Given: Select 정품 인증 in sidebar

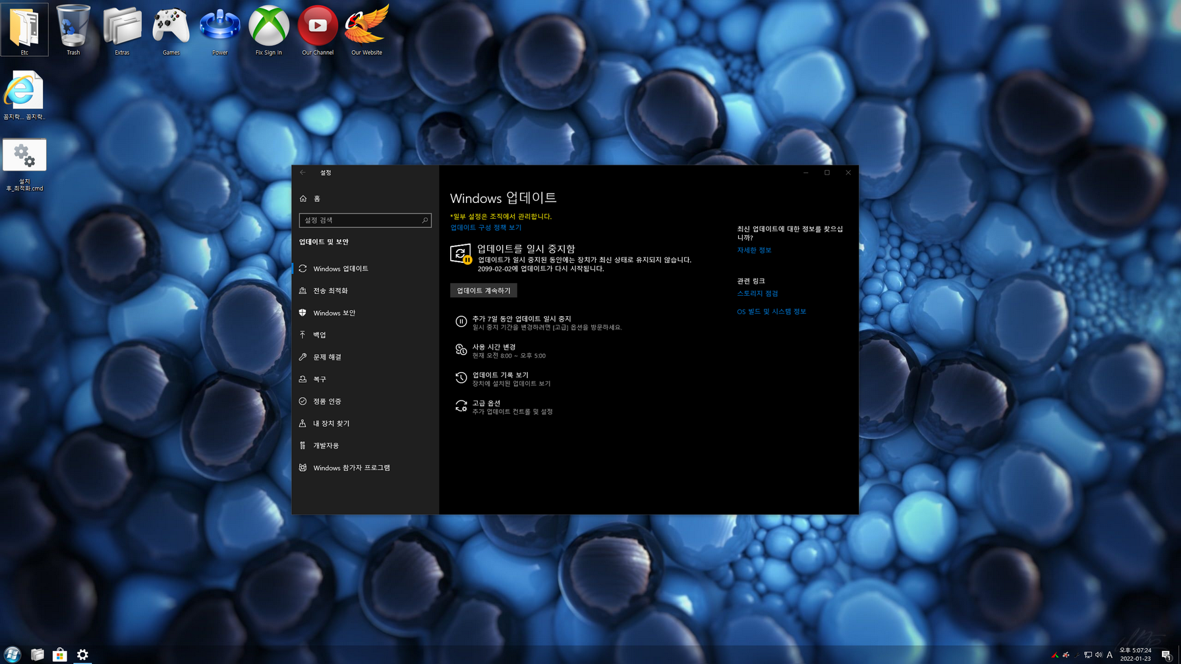Looking at the screenshot, I should 365,401.
